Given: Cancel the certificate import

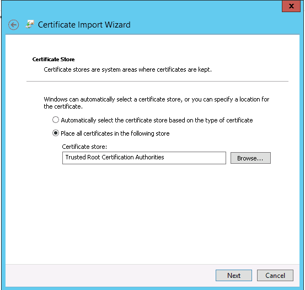Looking at the screenshot, I should [275, 275].
